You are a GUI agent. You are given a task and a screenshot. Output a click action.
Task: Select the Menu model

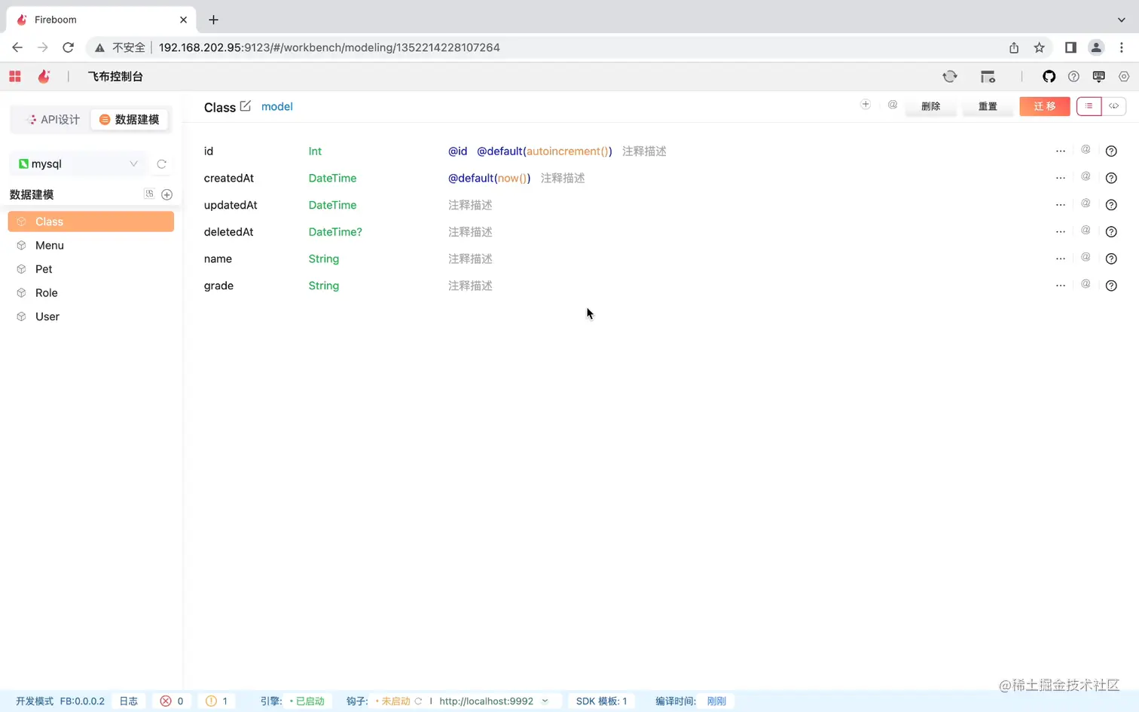pyautogui.click(x=91, y=246)
